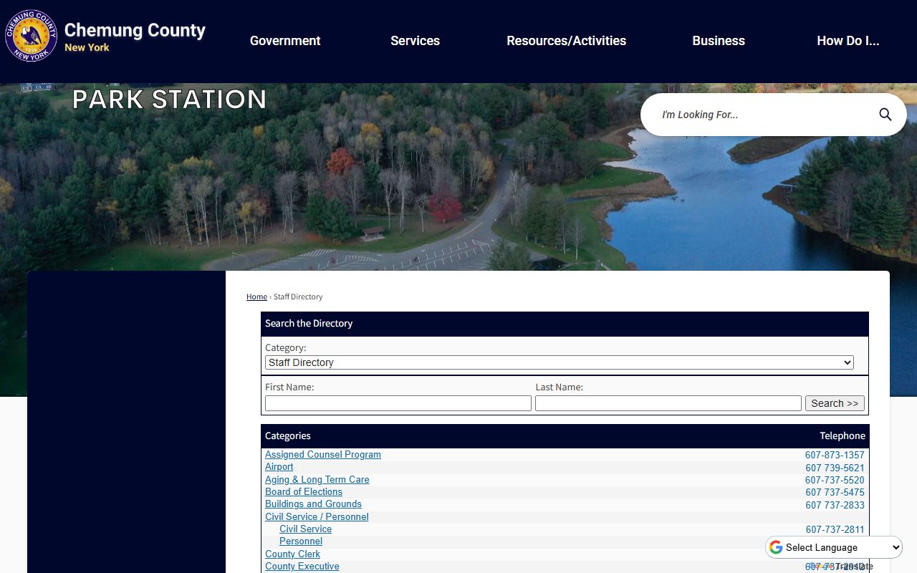
Task: Open the Government menu
Action: (x=285, y=41)
